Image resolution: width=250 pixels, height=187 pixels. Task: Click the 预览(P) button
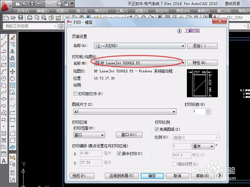[82, 176]
